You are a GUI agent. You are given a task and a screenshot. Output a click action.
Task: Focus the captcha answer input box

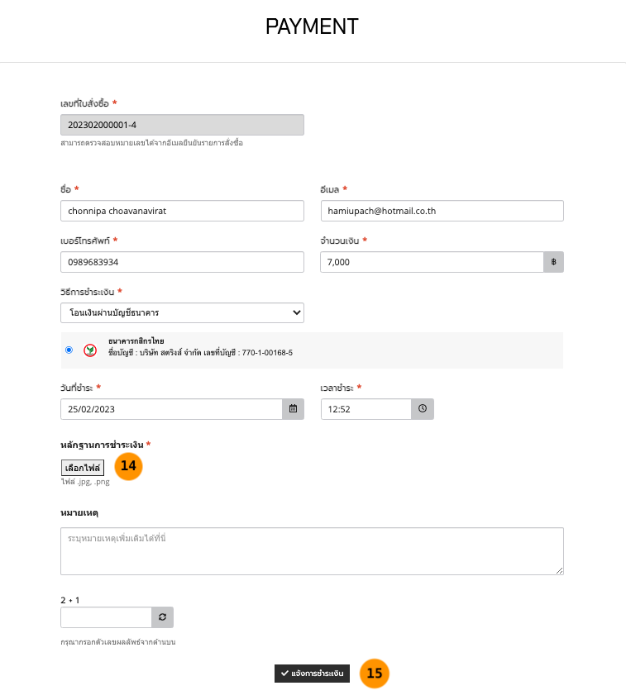106,617
